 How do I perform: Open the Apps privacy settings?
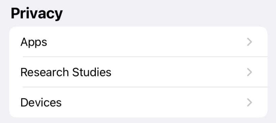138,42
